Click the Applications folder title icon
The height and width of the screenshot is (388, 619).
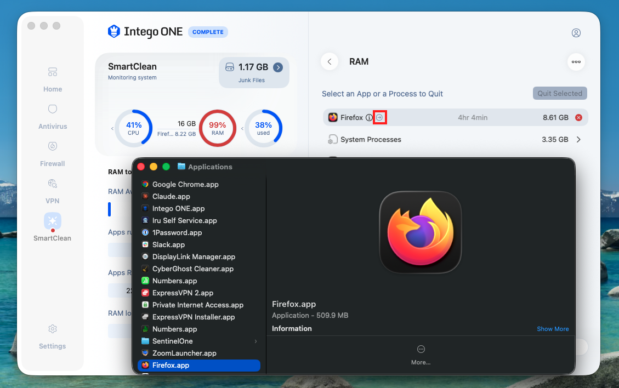[x=181, y=167]
